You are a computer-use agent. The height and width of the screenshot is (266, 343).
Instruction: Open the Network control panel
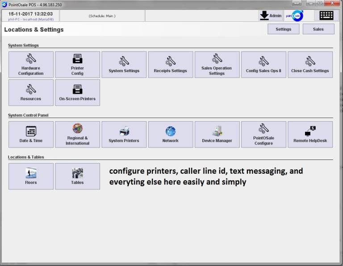(x=170, y=135)
